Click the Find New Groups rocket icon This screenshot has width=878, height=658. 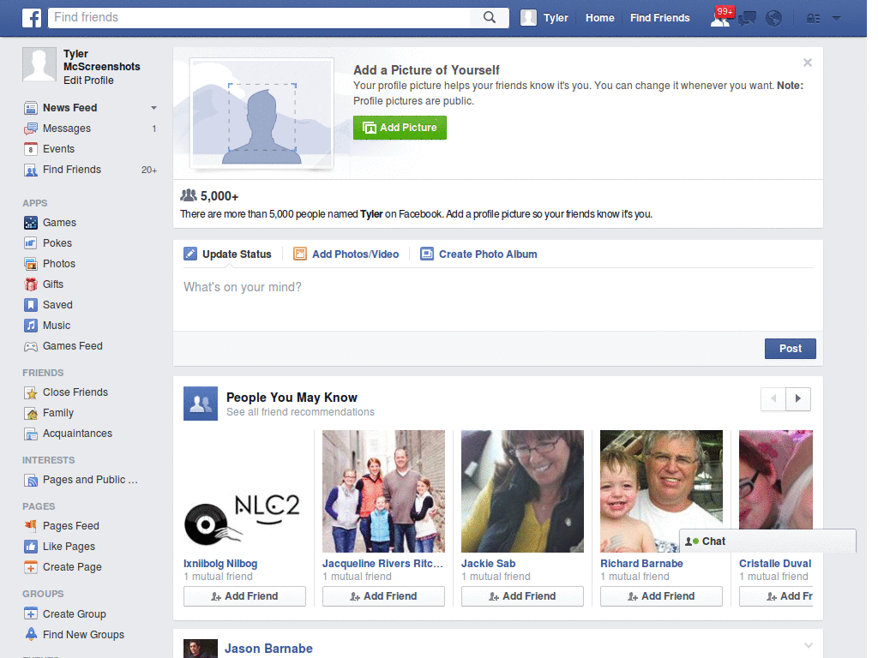31,635
